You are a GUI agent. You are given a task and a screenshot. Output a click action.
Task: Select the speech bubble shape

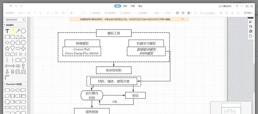(x=13, y=54)
